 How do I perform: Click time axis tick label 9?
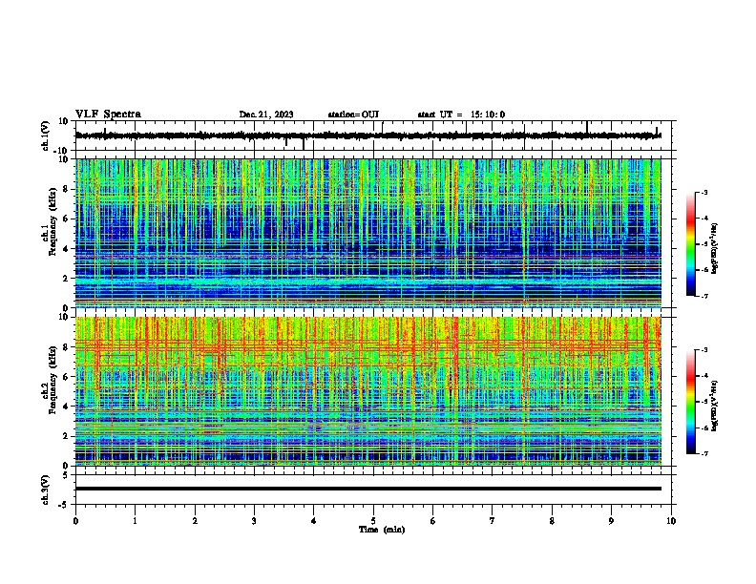pos(611,520)
